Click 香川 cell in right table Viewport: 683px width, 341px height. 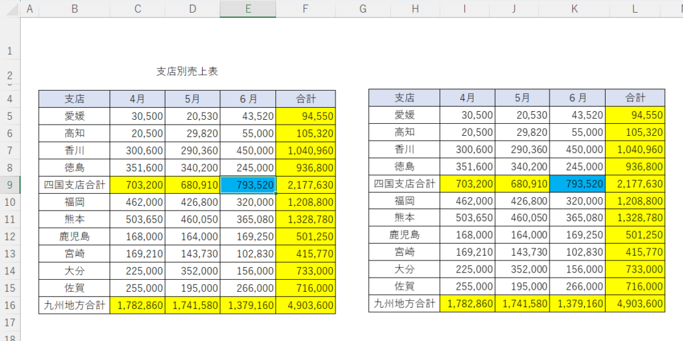click(x=404, y=149)
